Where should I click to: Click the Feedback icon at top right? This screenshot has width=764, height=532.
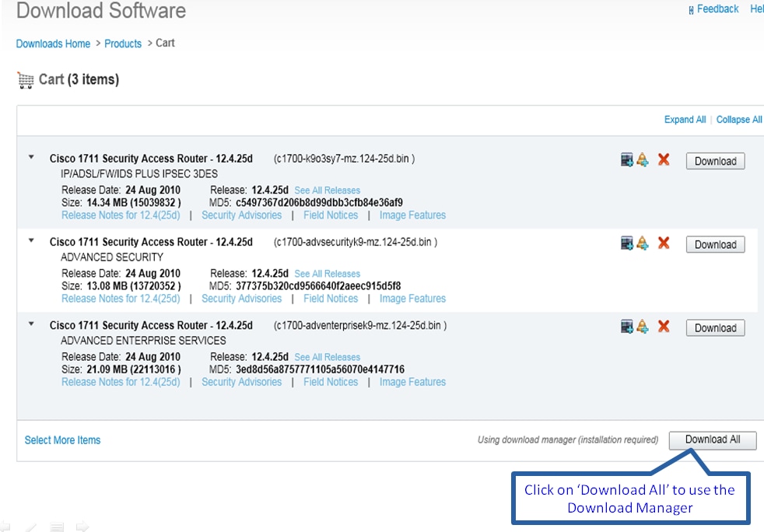coord(691,10)
